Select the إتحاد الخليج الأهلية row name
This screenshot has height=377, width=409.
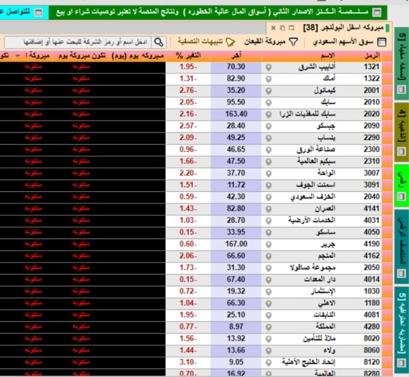[309, 362]
